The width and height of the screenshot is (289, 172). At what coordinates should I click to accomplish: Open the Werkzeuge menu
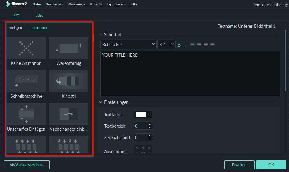coord(76,4)
